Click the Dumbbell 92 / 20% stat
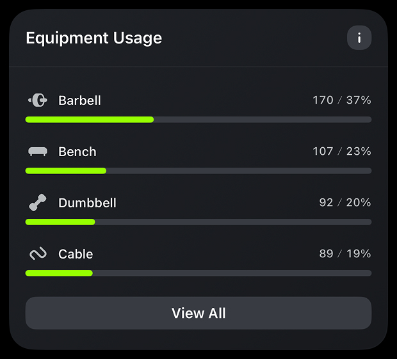397x359 pixels. 344,203
